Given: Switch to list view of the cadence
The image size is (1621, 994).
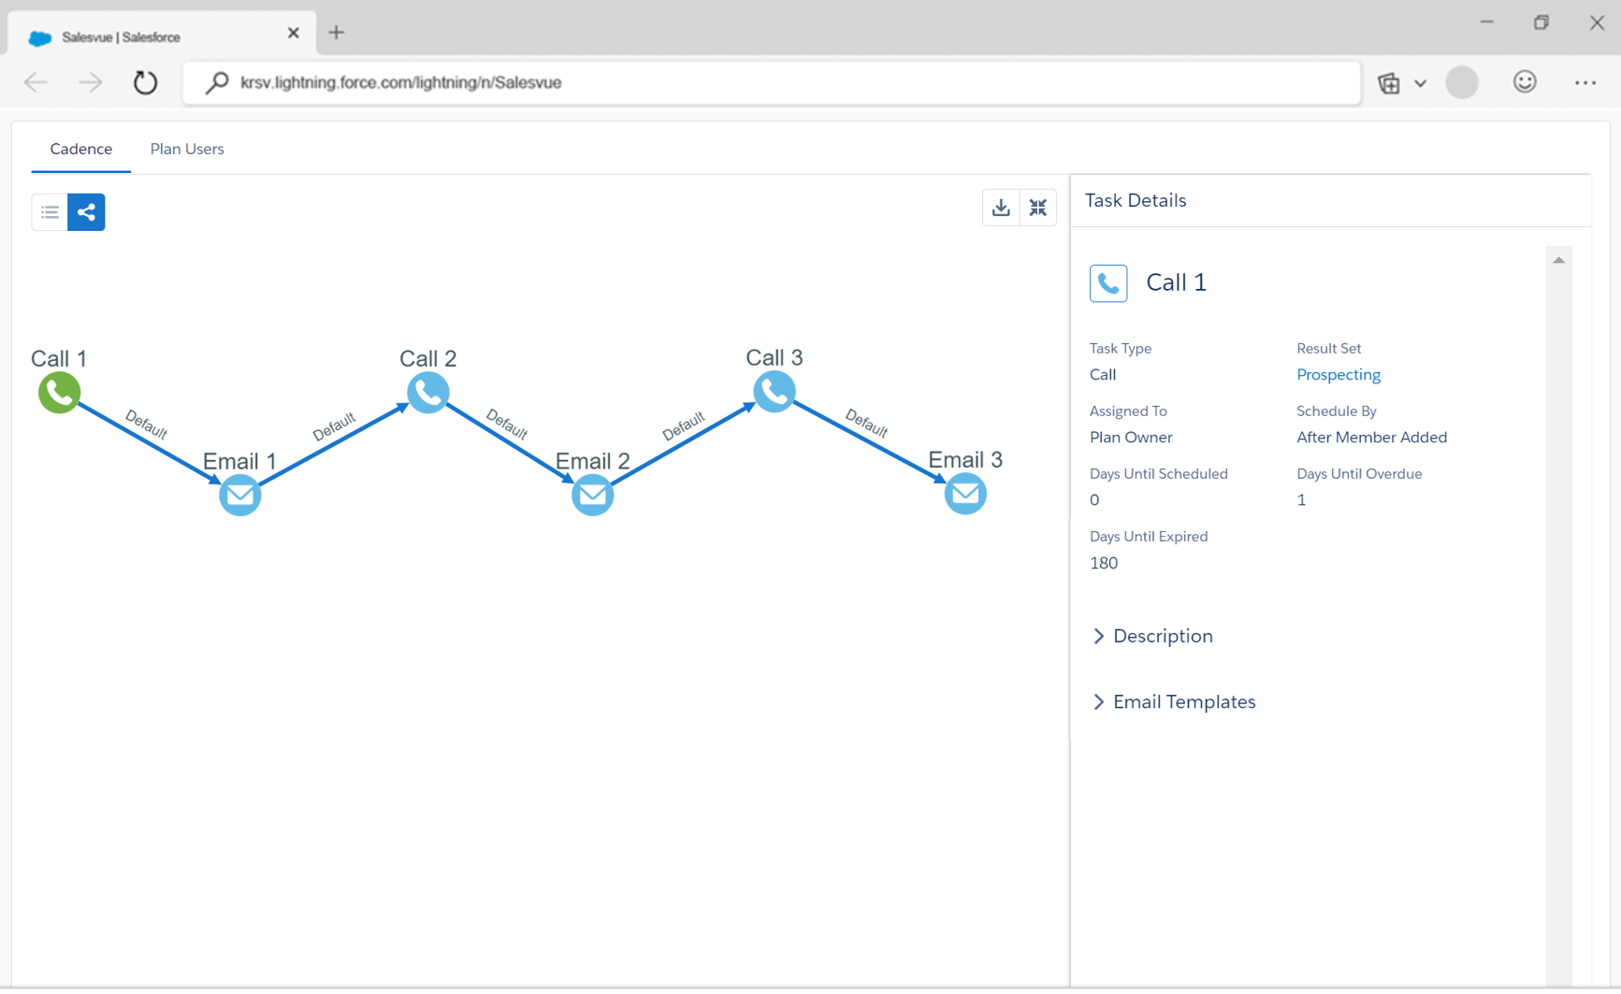Looking at the screenshot, I should (x=49, y=211).
